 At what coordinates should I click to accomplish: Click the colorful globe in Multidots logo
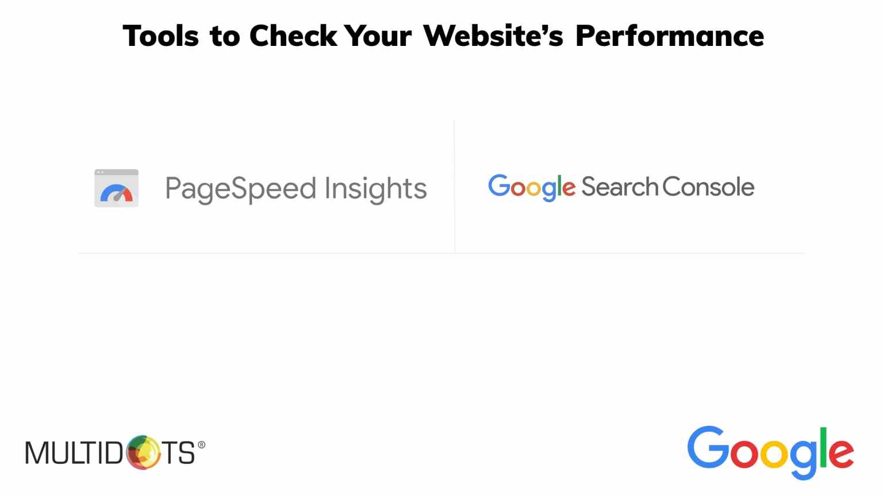(143, 452)
